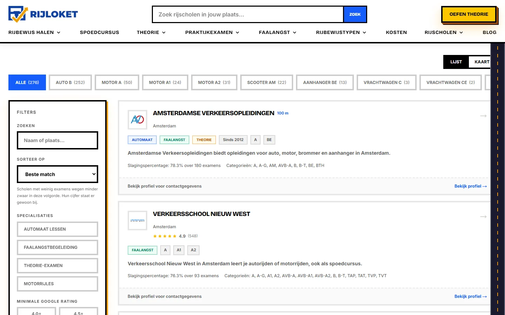Click Faalangst tag on Verkeersschool Nieuw West card
The image size is (505, 315).
pos(142,250)
